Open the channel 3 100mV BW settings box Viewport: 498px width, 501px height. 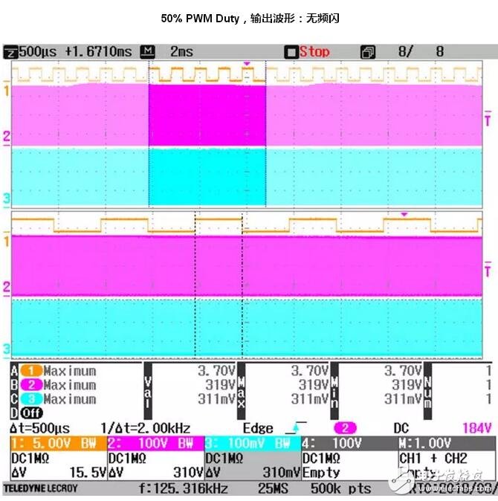pyautogui.click(x=253, y=444)
